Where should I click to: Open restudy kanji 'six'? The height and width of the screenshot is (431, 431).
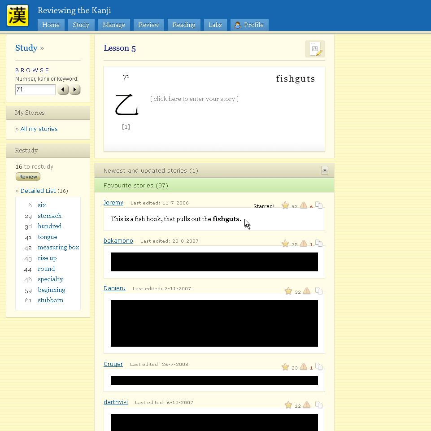point(42,205)
